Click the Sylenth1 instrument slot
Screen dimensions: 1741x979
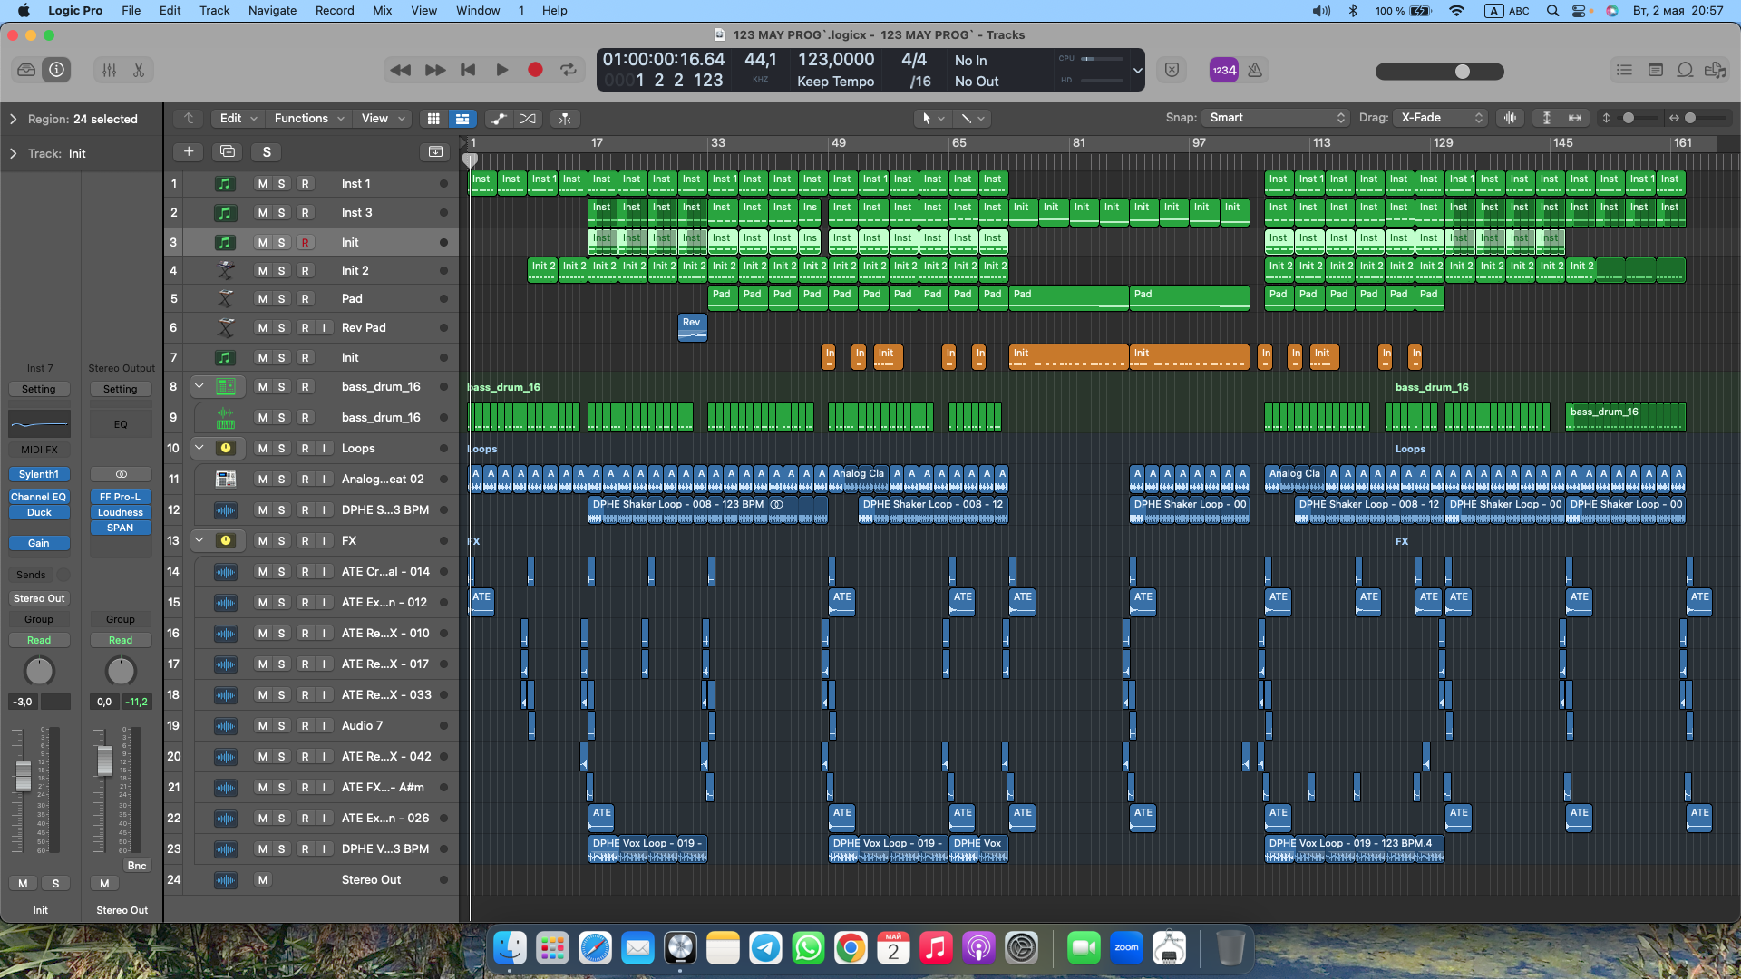point(38,474)
